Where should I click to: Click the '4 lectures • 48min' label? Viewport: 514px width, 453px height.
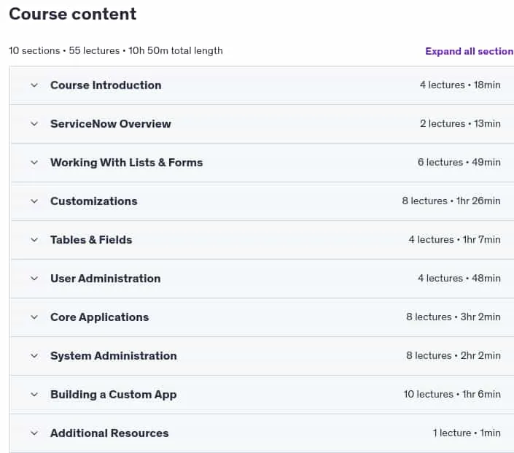[x=459, y=278]
